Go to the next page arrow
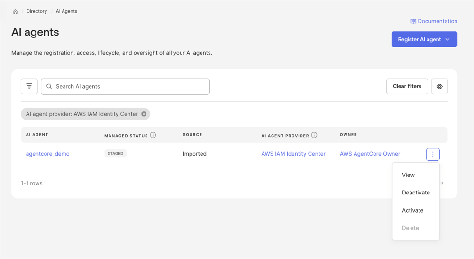The height and width of the screenshot is (259, 474). tap(442, 183)
